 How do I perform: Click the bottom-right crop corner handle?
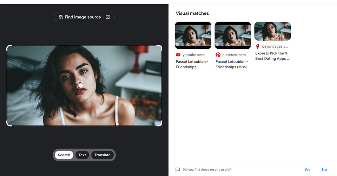tap(159, 123)
